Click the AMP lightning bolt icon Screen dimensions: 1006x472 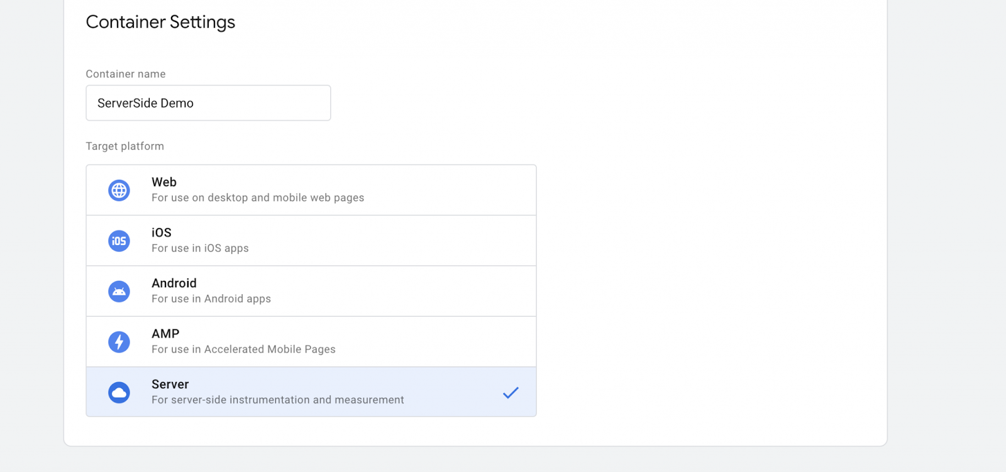coord(119,342)
